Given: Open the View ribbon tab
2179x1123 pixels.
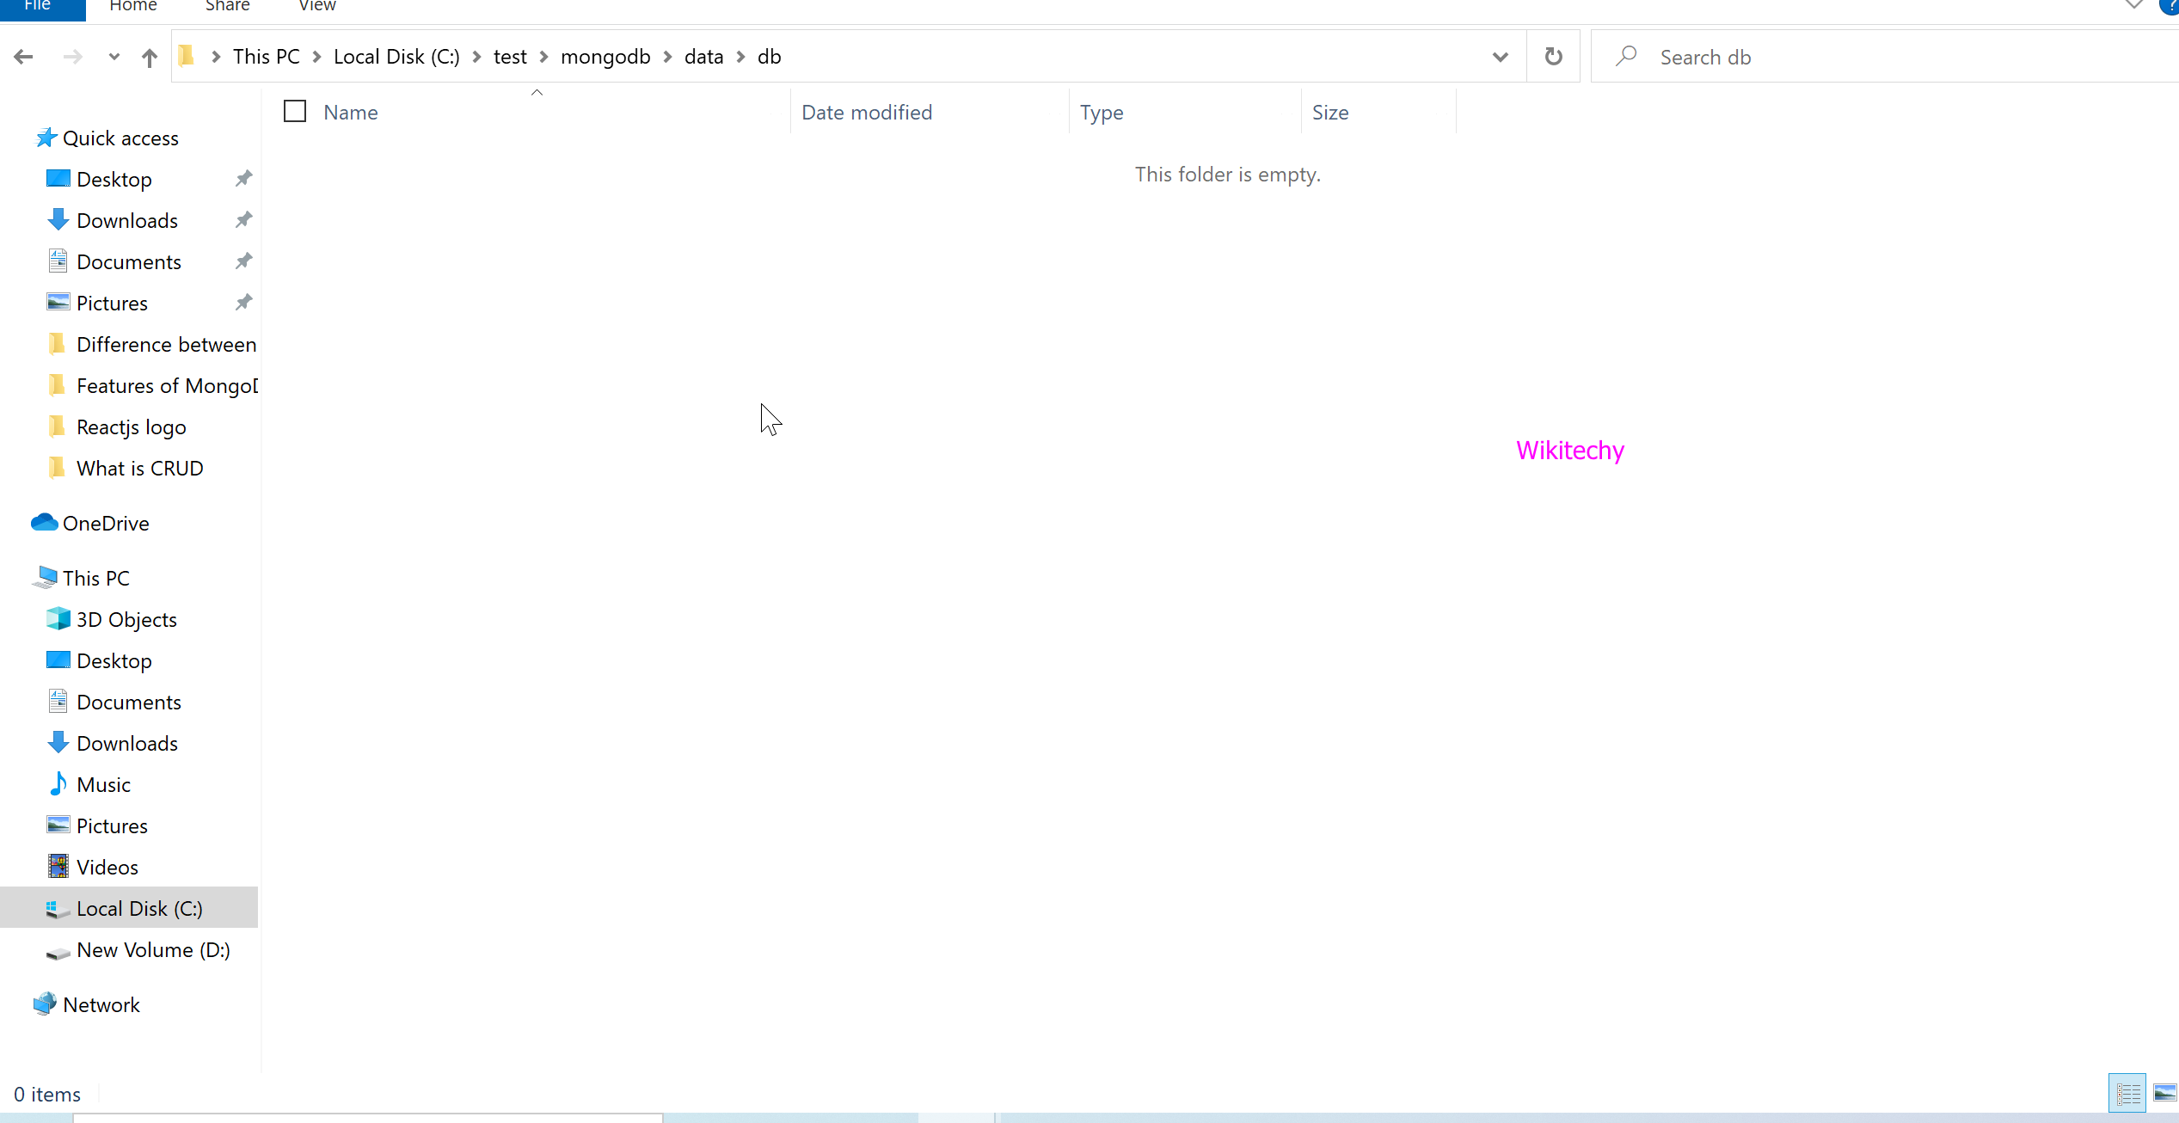Looking at the screenshot, I should click(x=316, y=7).
